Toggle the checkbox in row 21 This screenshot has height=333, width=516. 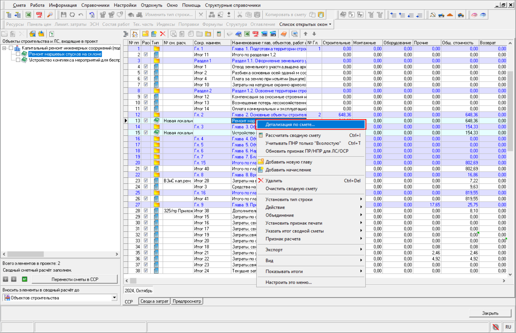[x=146, y=168]
